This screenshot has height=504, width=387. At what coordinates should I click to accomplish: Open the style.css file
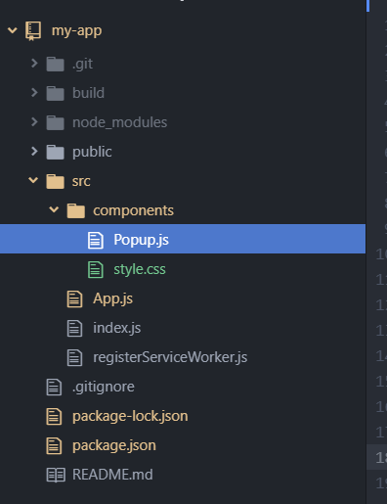tap(140, 269)
